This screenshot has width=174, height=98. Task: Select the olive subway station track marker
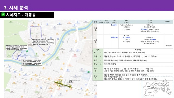[x=63, y=84]
